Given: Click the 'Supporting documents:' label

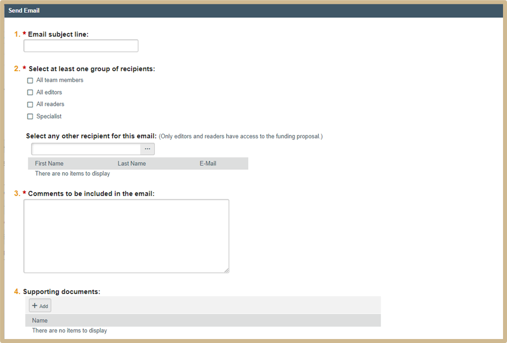Looking at the screenshot, I should [61, 292].
